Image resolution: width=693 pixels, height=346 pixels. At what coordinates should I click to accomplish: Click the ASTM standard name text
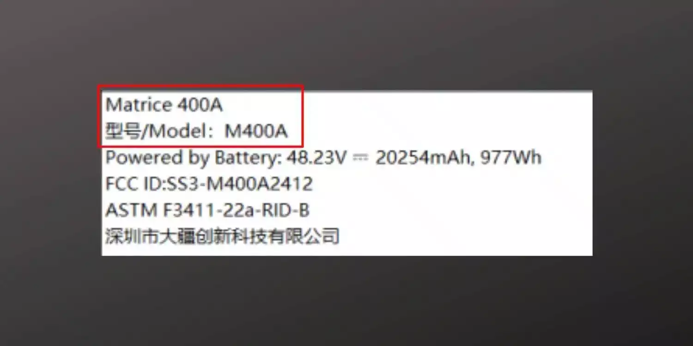[131, 211]
